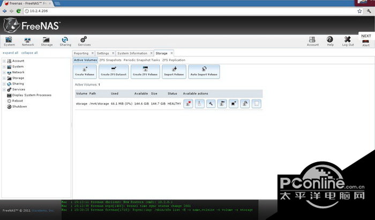The image size is (375, 220).
Task: Close the Storage tab
Action: tap(171, 54)
